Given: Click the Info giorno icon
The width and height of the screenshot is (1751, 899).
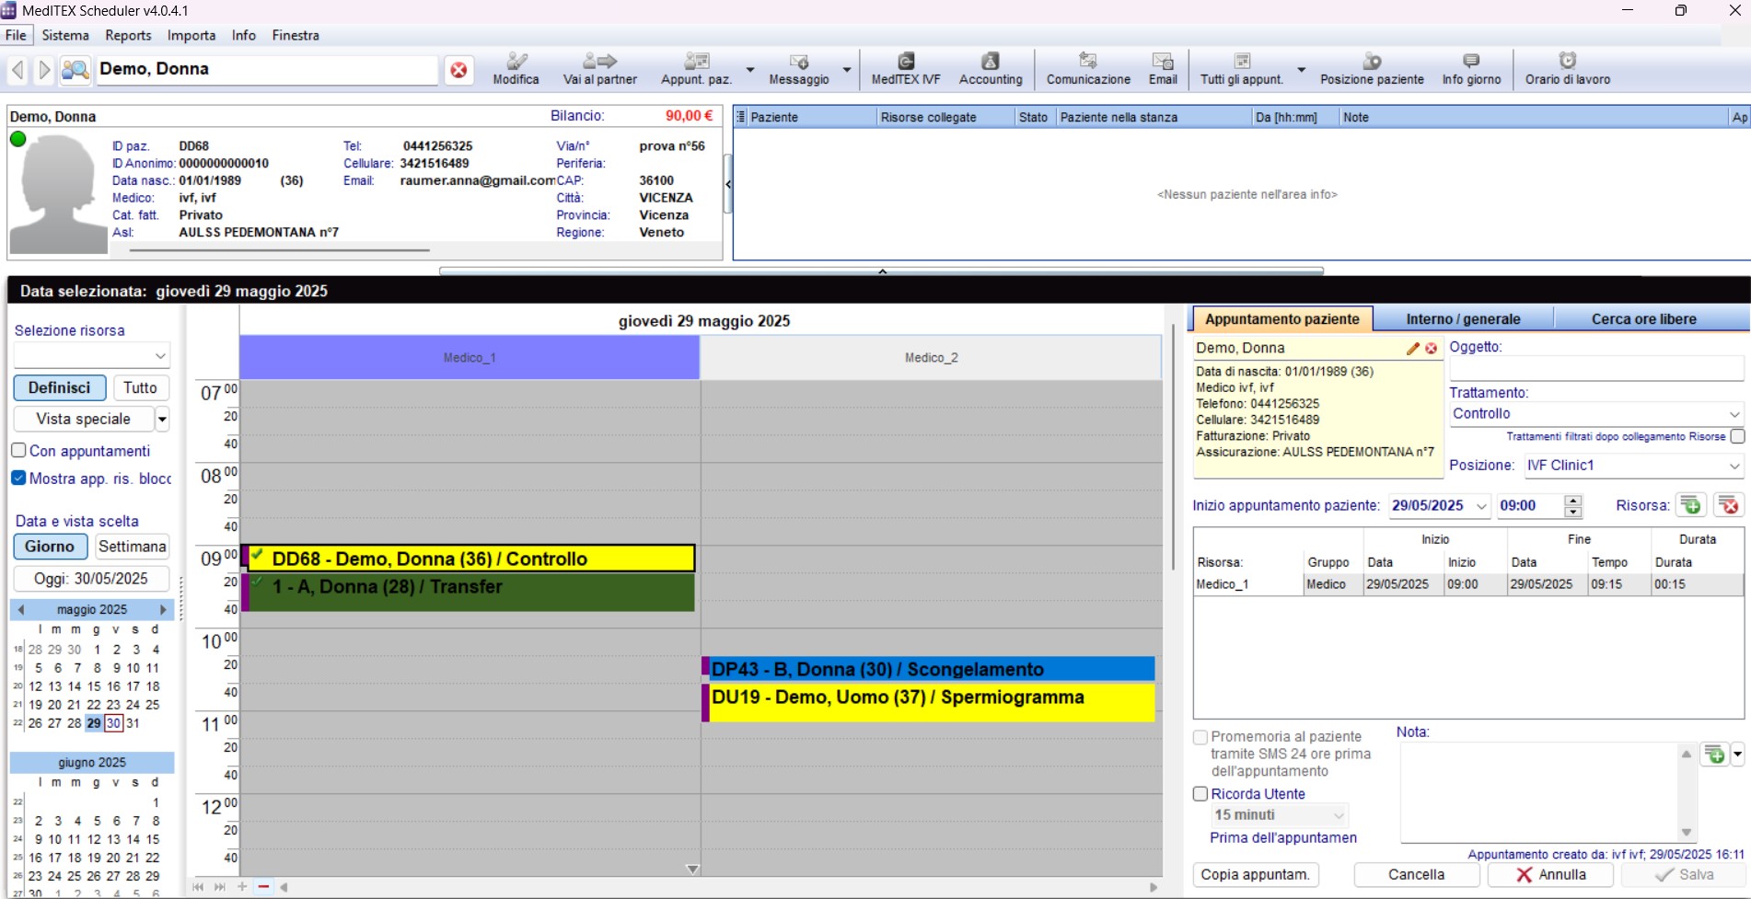Looking at the screenshot, I should (1471, 68).
